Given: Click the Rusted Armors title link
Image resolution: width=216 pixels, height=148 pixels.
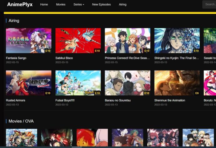Looking at the screenshot, I should pos(16,100).
